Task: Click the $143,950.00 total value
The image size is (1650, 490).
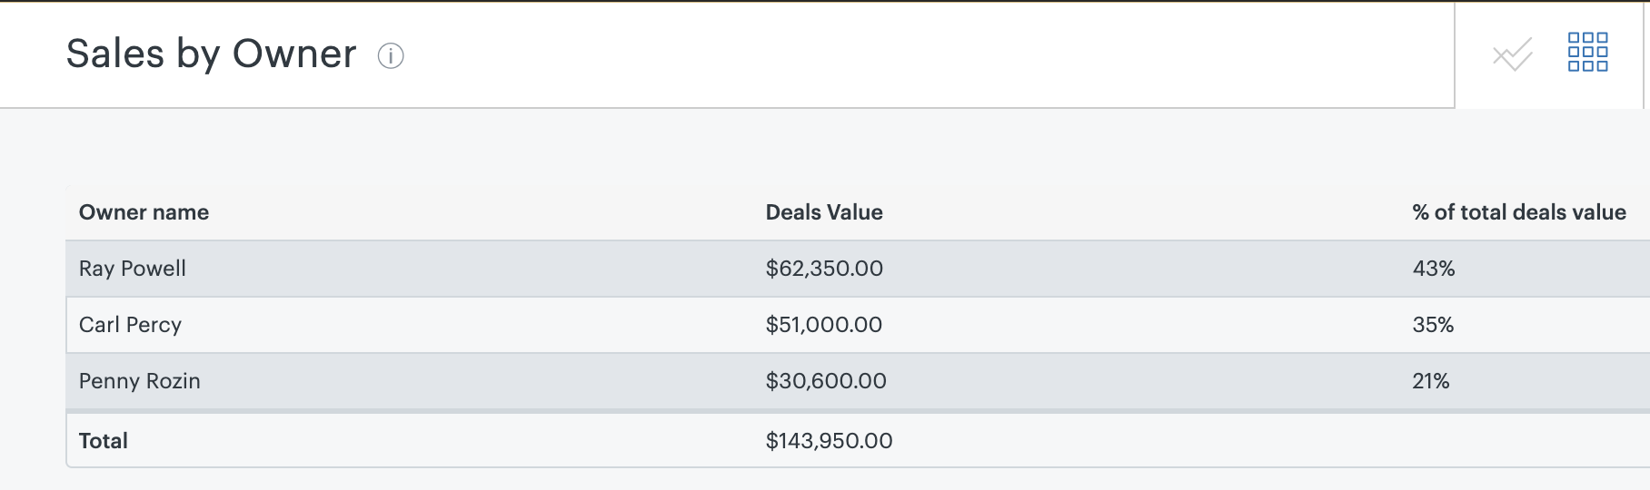Action: pos(830,441)
